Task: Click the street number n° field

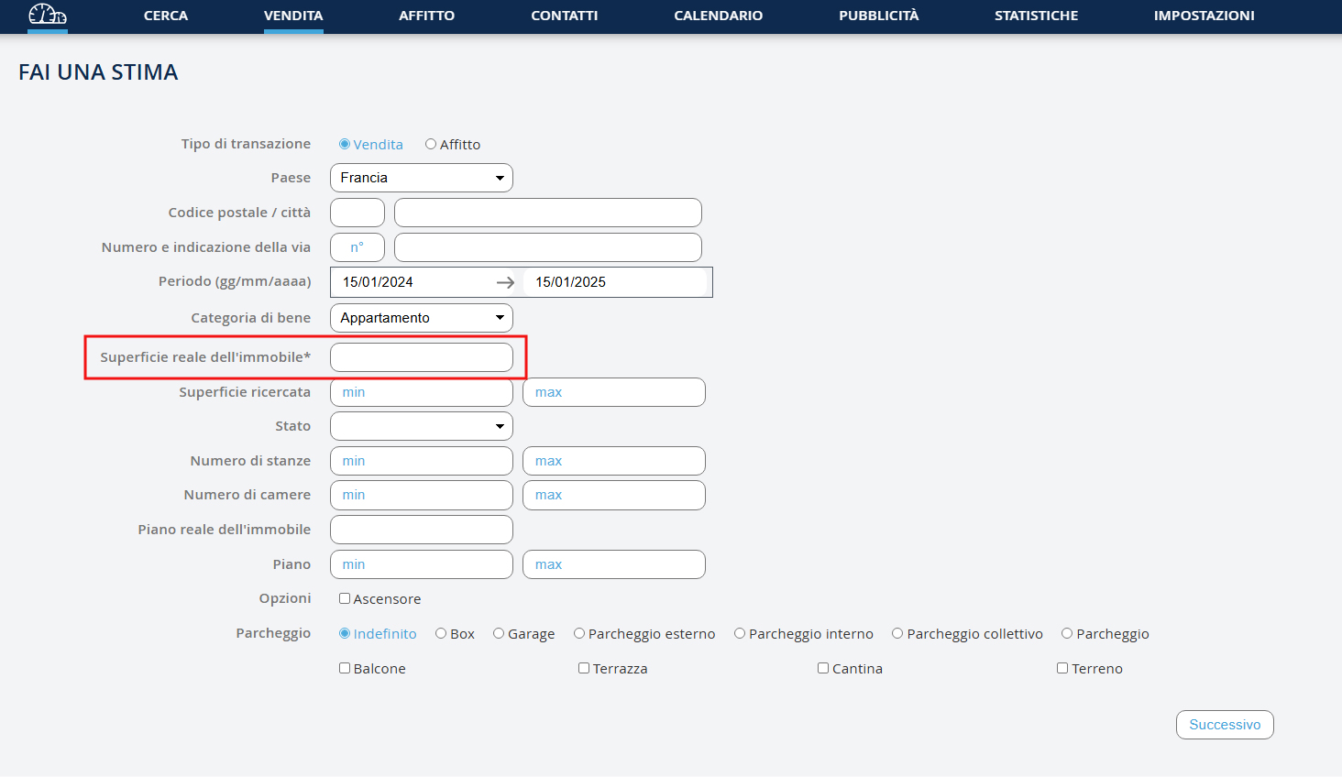Action: click(x=357, y=247)
